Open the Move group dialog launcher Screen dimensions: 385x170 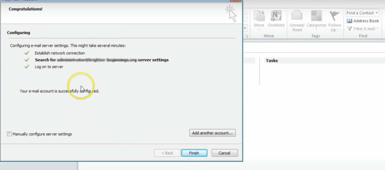(247, 36)
